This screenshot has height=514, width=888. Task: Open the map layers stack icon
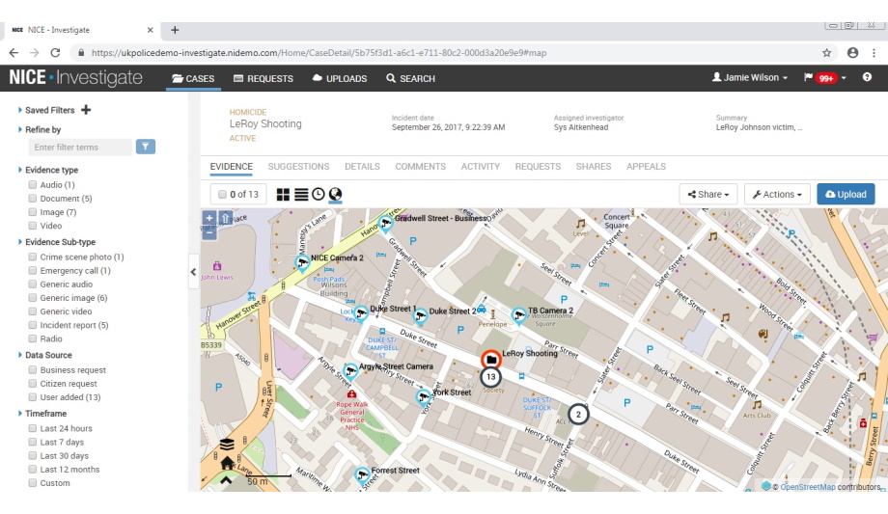coord(226,446)
